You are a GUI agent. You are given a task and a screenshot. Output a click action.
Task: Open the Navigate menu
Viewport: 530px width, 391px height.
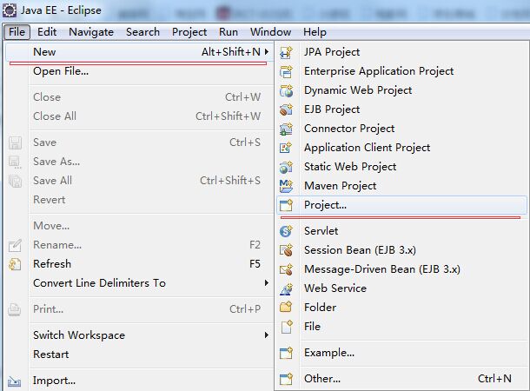click(x=91, y=32)
